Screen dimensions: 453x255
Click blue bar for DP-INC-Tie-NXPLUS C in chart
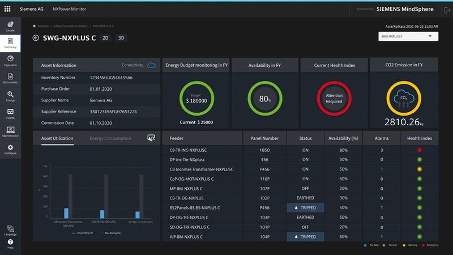138,215
